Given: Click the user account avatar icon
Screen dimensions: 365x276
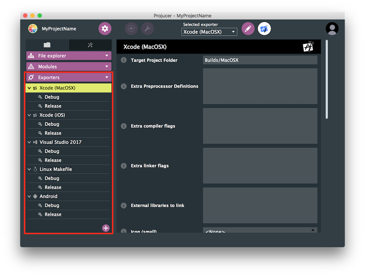Looking at the screenshot, I should click(x=332, y=29).
